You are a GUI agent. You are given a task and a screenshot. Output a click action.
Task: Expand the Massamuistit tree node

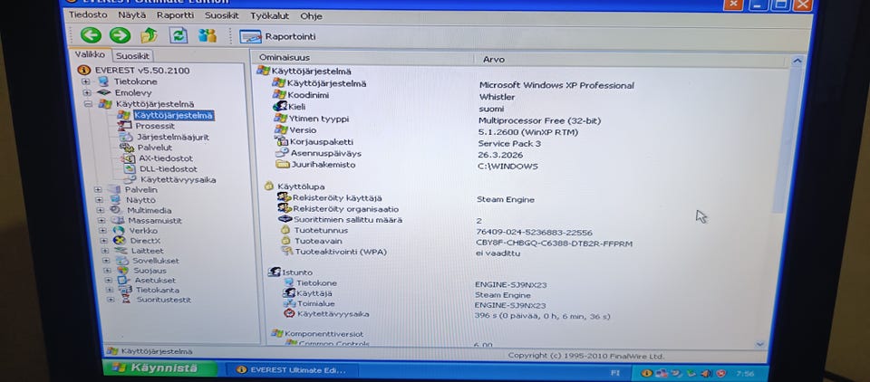pos(101,221)
